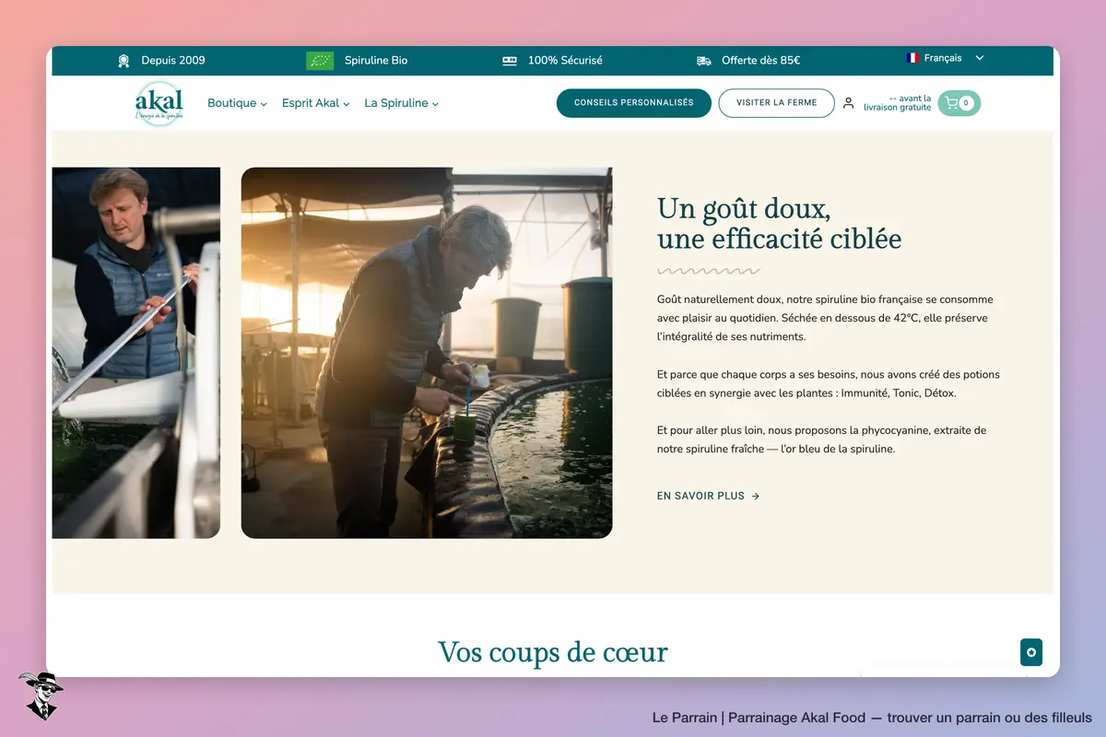Click the secure payment card icon
Image resolution: width=1106 pixels, height=737 pixels.
click(510, 61)
